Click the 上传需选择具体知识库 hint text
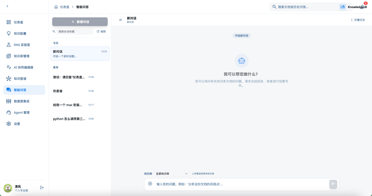The width and height of the screenshot is (372, 196). [203, 174]
